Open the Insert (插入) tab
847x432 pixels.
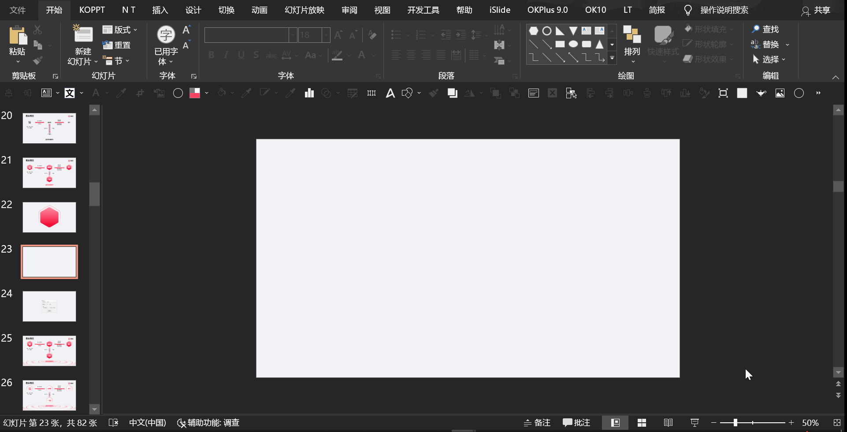point(160,10)
